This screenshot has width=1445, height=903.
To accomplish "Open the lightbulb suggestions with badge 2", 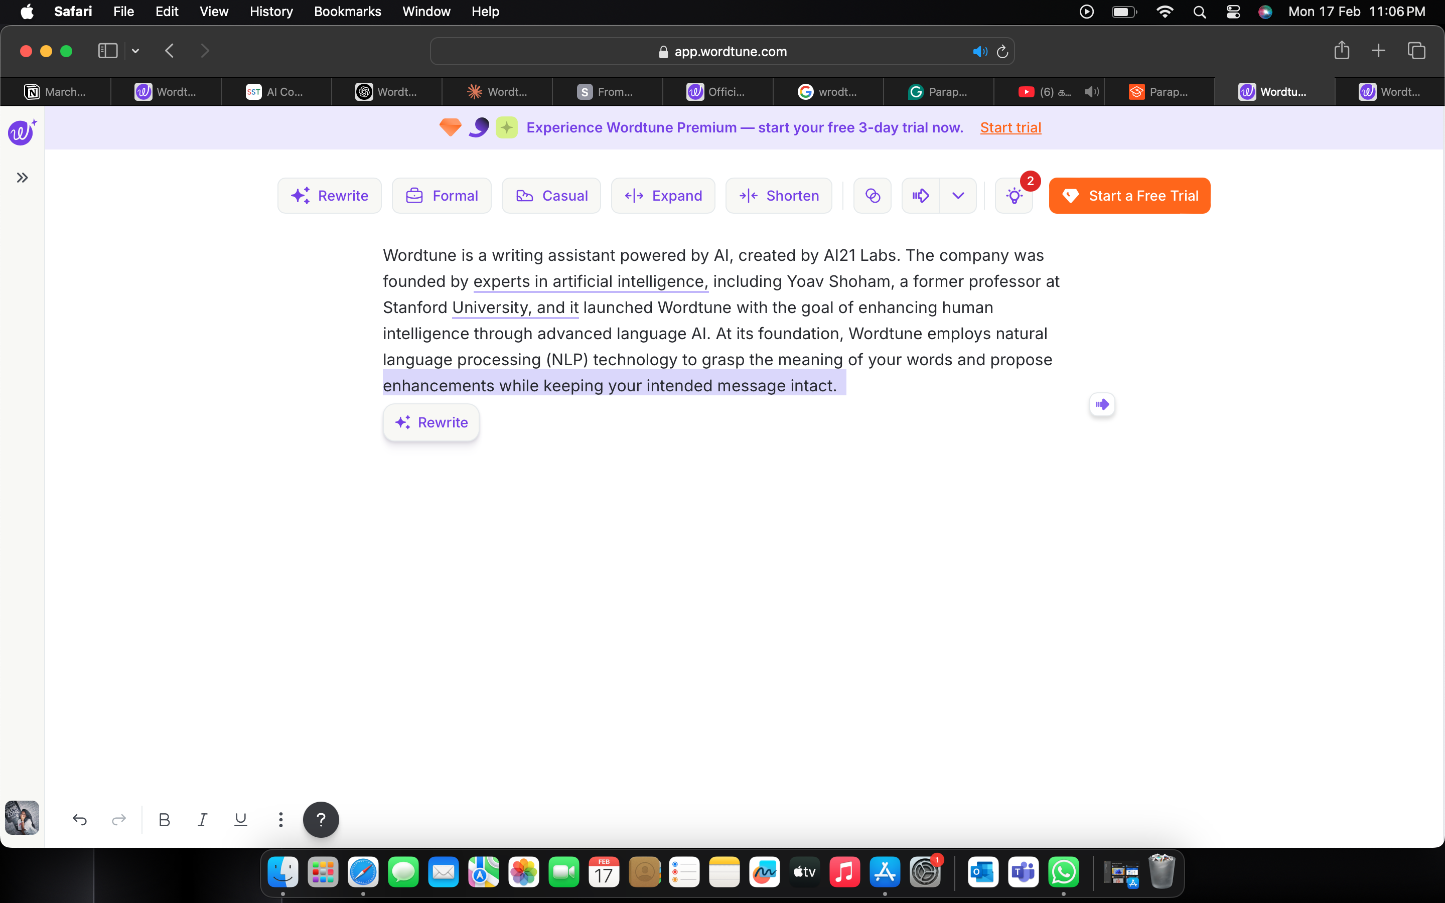I will tap(1014, 195).
